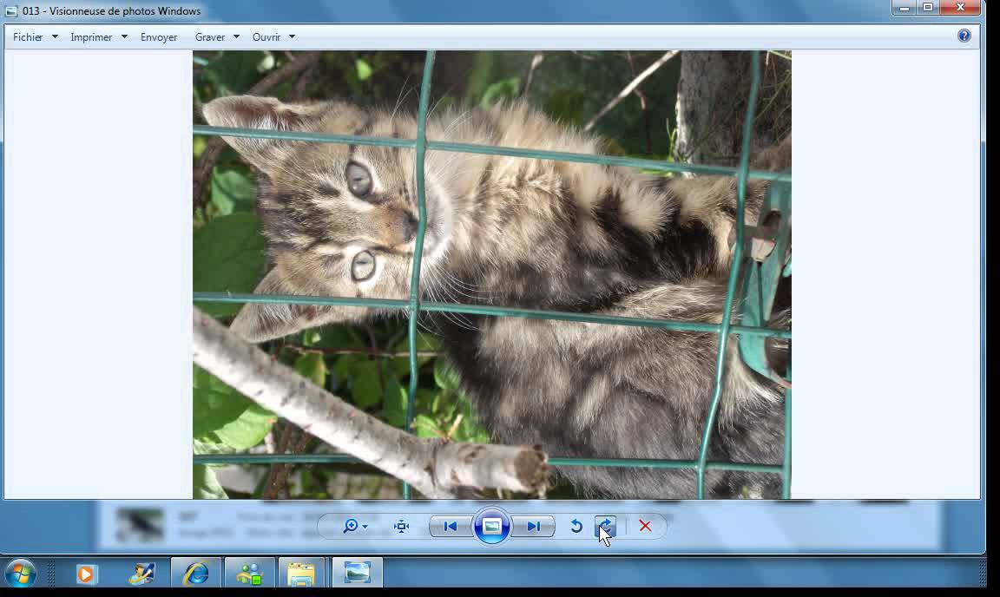Screen dimensions: 1000x597
Task: Click the kitten photo in the viewer
Action: point(491,274)
